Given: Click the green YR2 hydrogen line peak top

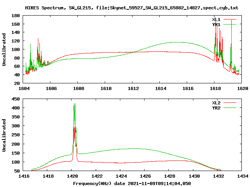Looking at the screenshot, I should pyautogui.click(x=74, y=104).
